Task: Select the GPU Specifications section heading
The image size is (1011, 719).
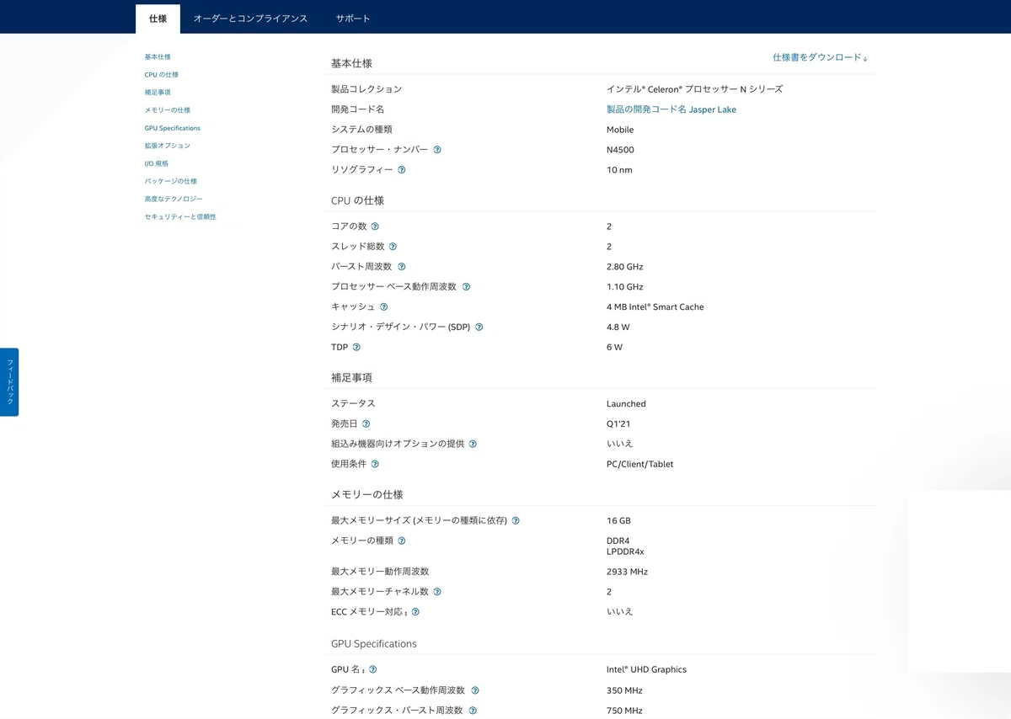Action: [374, 644]
